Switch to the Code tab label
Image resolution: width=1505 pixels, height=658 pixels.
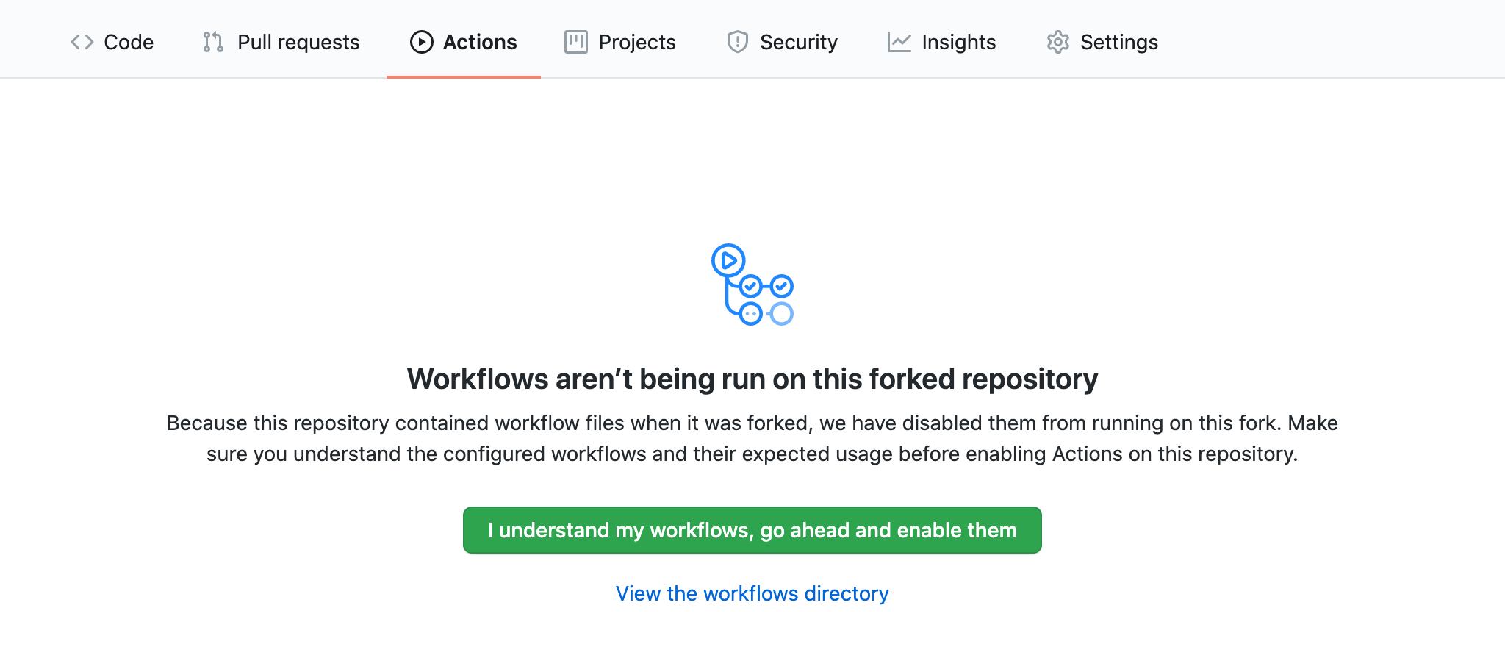pyautogui.click(x=129, y=42)
